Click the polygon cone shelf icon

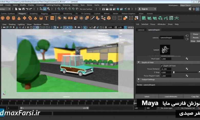[x=19, y=18]
